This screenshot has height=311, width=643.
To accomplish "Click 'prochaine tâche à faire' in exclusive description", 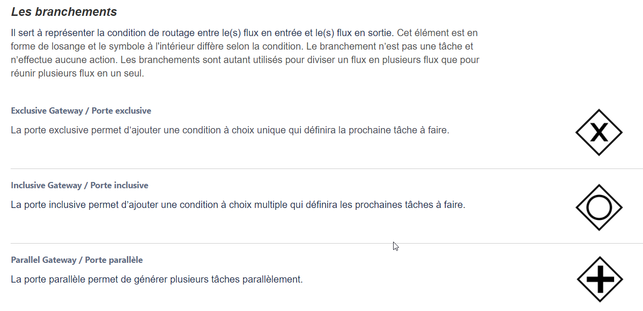I will (x=399, y=130).
